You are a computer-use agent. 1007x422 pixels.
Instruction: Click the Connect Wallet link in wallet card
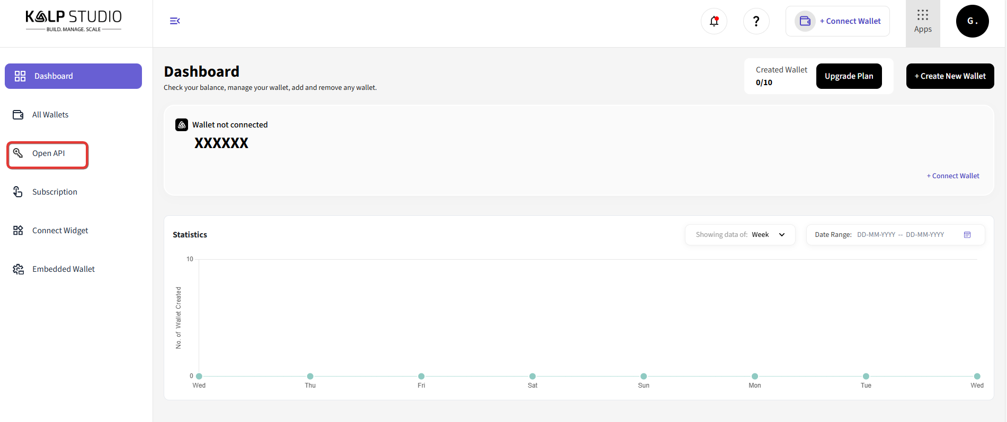952,176
